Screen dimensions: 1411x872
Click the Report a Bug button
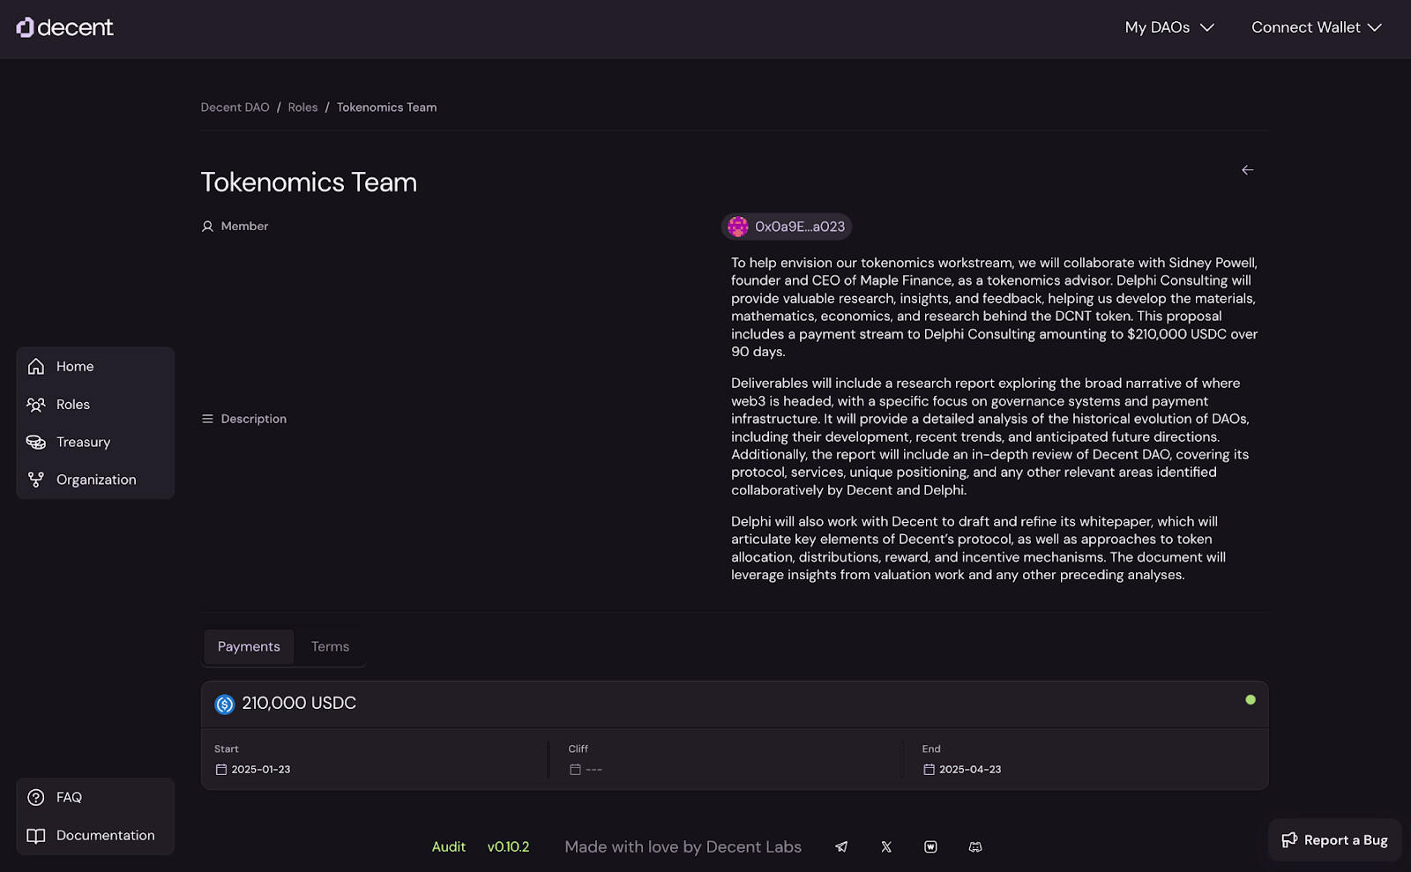click(1334, 840)
